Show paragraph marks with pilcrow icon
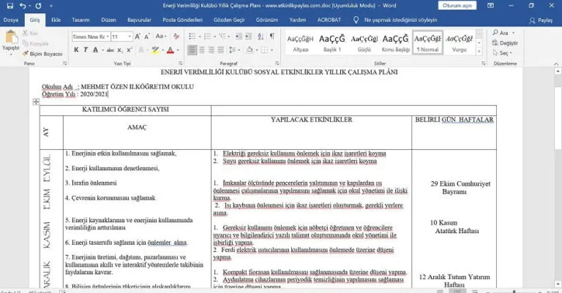The width and height of the screenshot is (562, 293). 272,37
